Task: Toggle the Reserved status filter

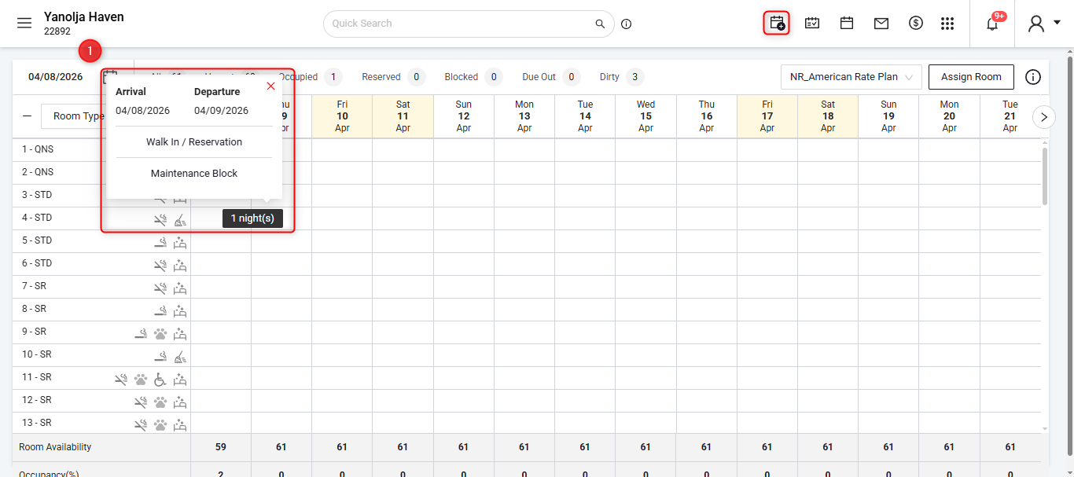Action: tap(393, 77)
